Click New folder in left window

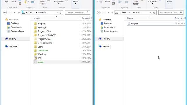coord(42,3)
